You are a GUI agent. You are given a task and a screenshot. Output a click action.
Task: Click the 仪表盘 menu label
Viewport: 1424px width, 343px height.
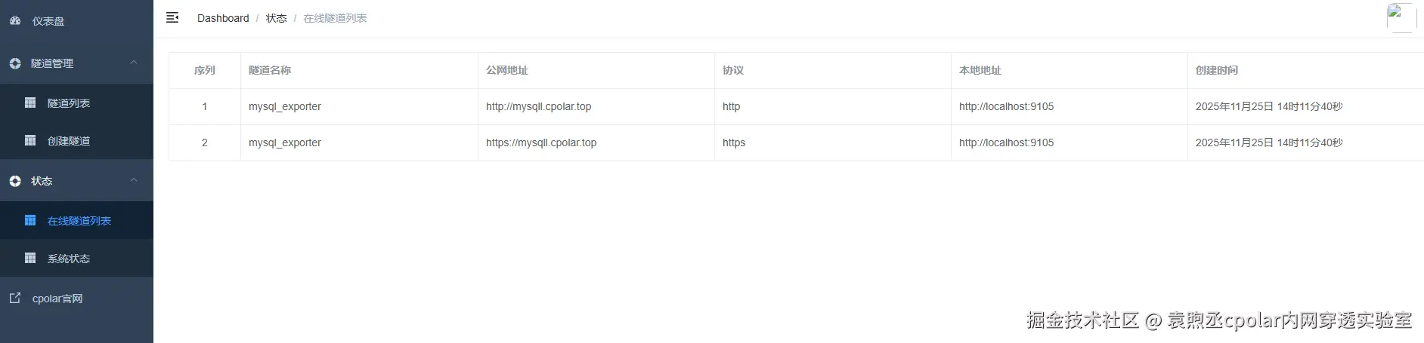point(48,21)
